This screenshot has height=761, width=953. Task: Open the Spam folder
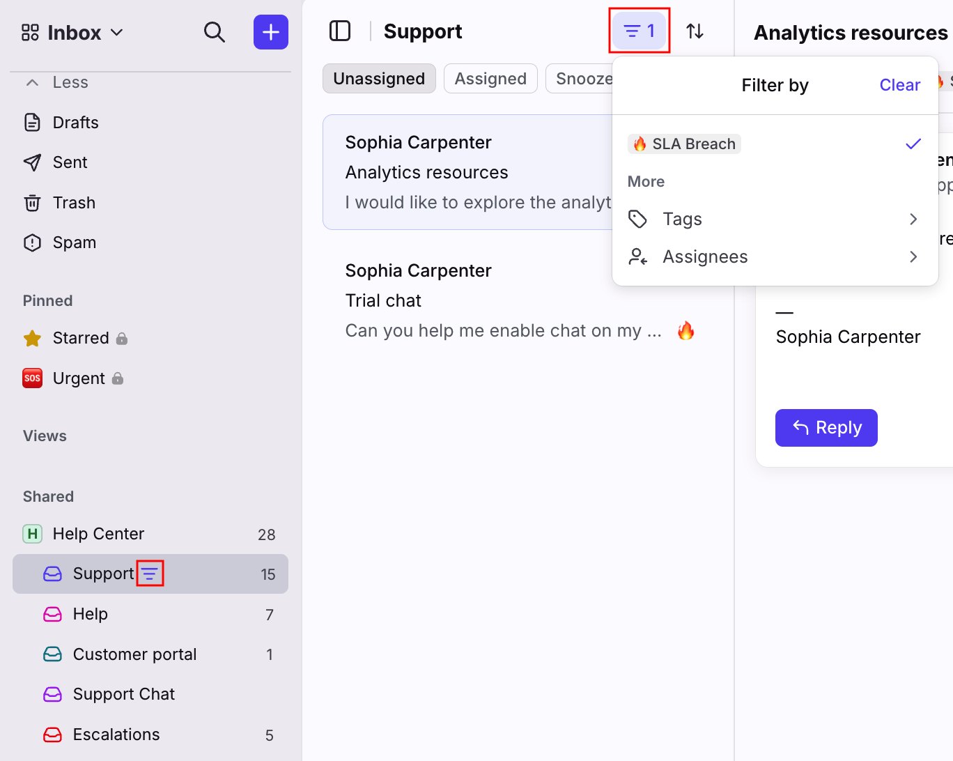pyautogui.click(x=74, y=243)
